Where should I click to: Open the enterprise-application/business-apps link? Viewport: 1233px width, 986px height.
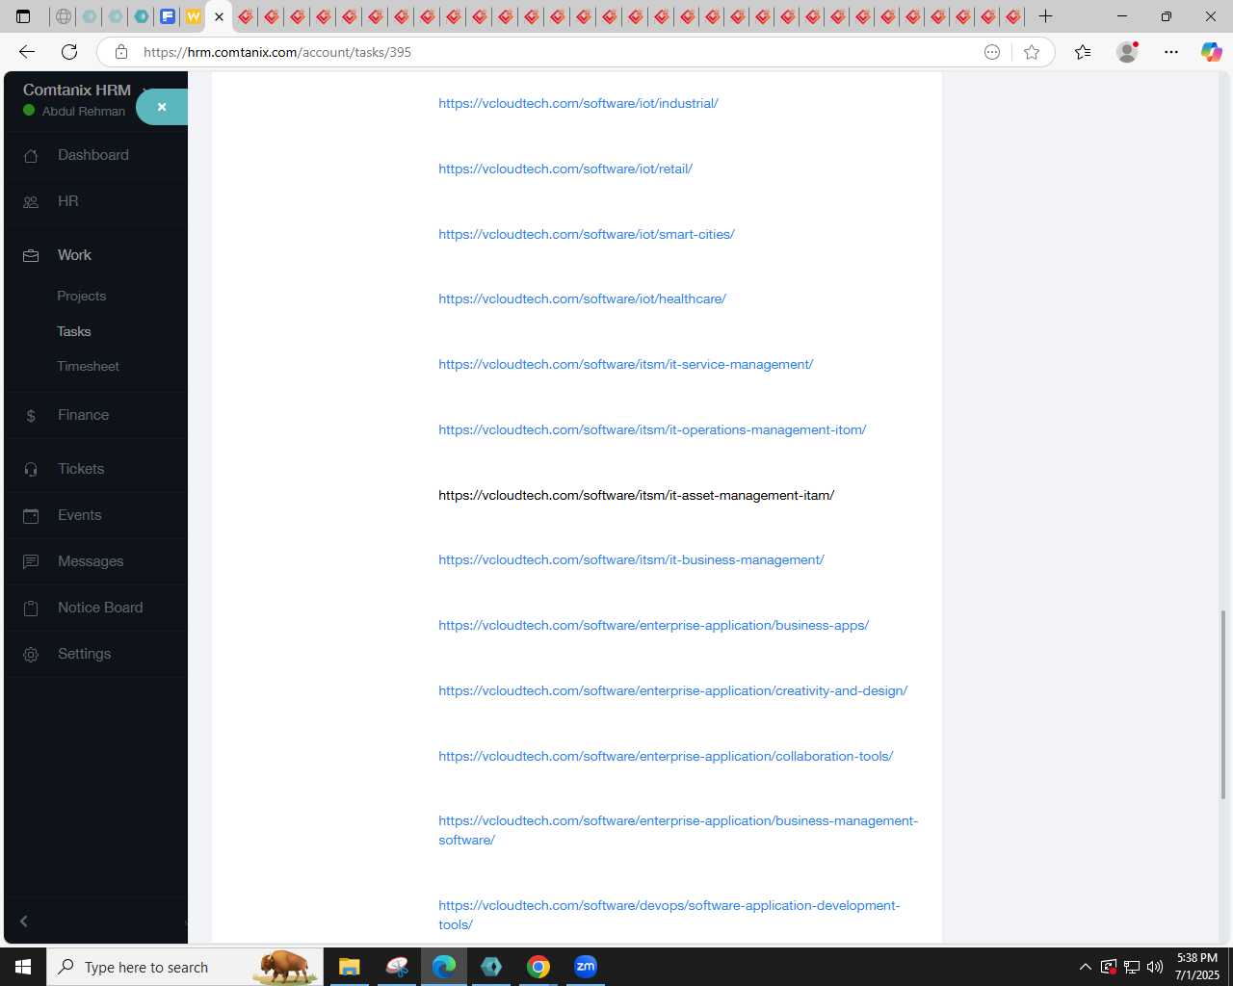point(653,625)
